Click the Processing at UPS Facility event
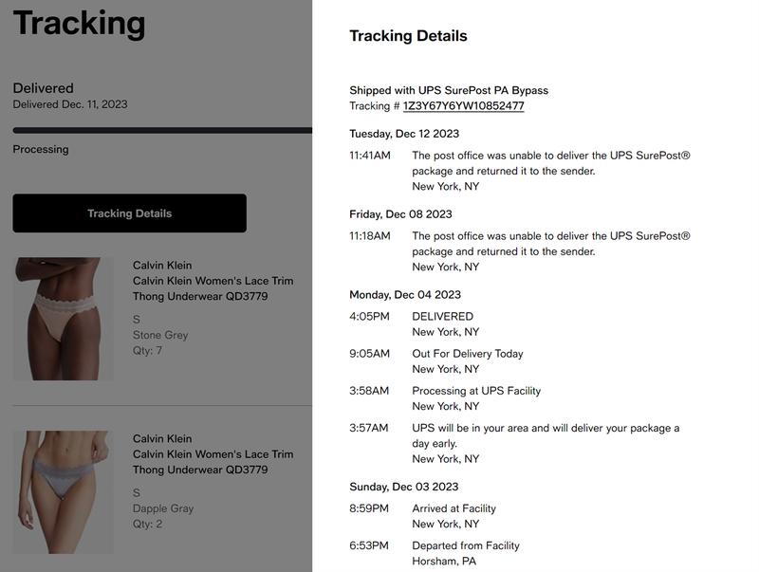The width and height of the screenshot is (759, 572). (445, 398)
